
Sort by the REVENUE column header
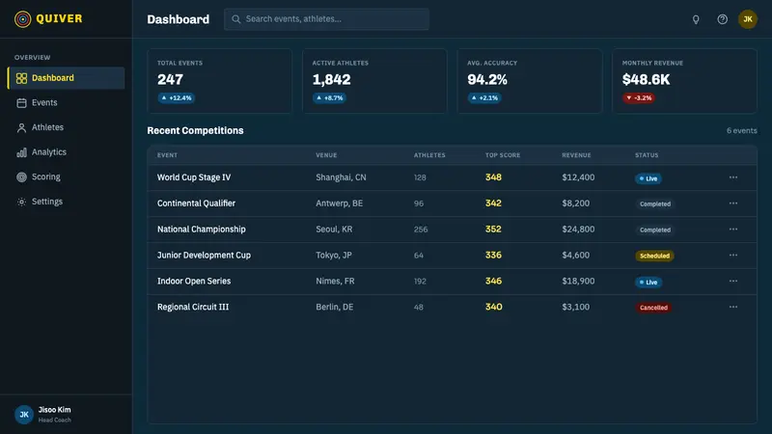click(576, 155)
